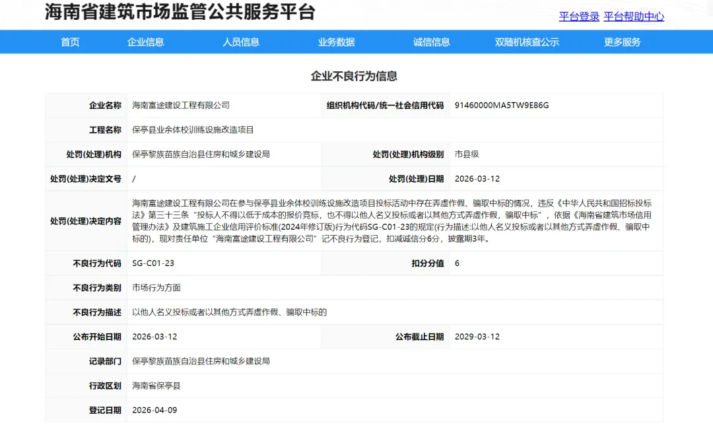Click the 组织机构代码/统一社会信用代码 label

click(x=385, y=105)
